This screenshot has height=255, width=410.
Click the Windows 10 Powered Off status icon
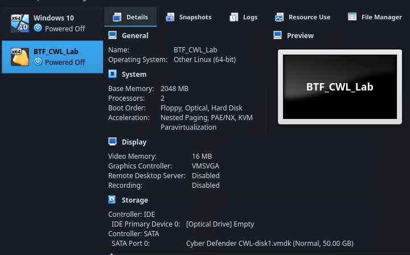[38, 28]
